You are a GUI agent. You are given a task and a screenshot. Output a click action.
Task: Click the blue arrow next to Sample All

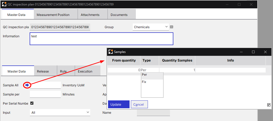[27, 85]
